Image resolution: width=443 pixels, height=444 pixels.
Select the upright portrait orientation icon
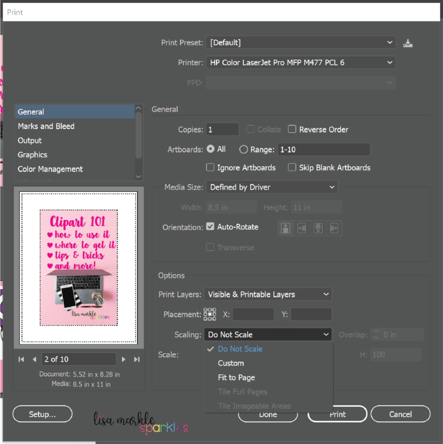click(285, 228)
